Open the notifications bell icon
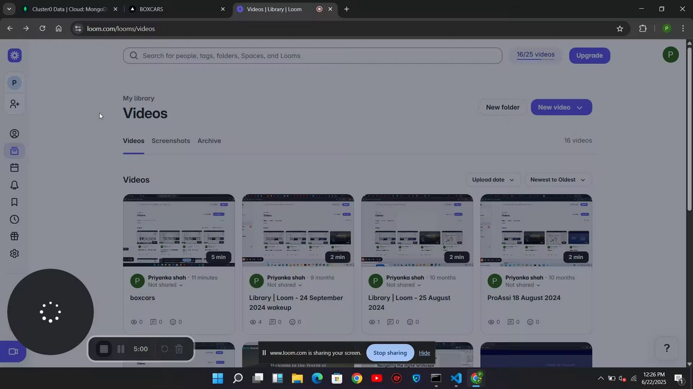This screenshot has height=389, width=693. (15, 185)
